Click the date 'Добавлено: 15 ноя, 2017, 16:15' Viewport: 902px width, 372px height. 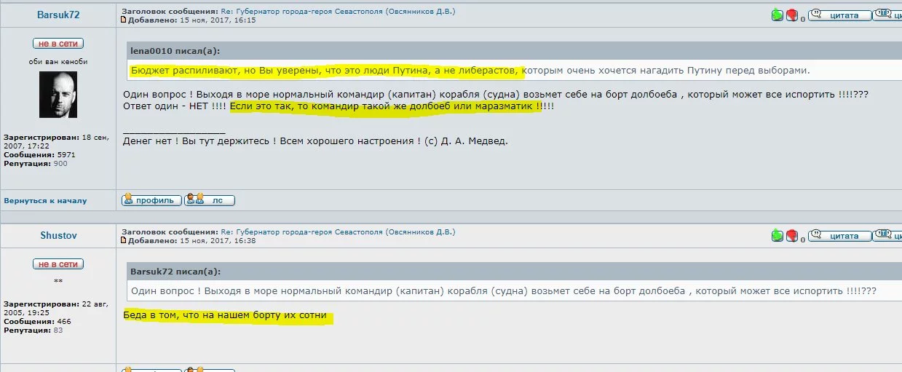[x=191, y=20]
